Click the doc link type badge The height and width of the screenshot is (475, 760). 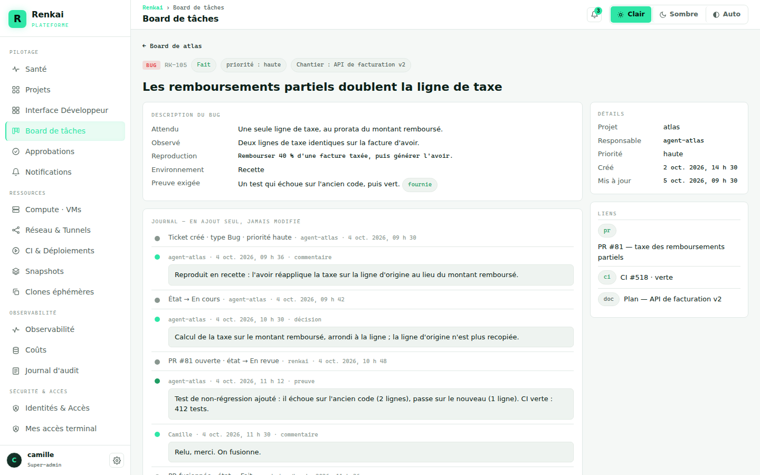click(609, 299)
